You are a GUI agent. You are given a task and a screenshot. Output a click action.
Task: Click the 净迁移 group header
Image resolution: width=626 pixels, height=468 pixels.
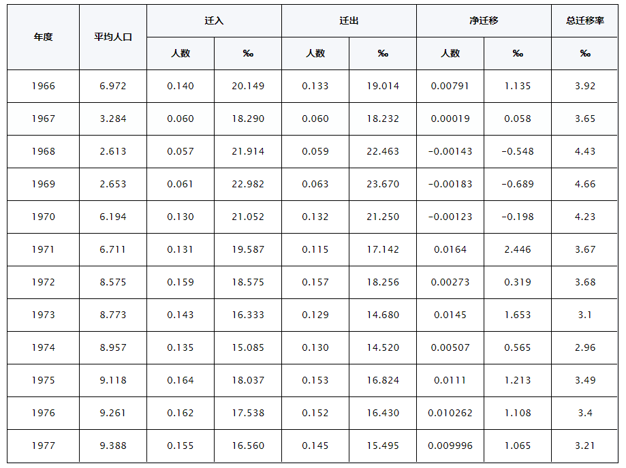coord(484,20)
